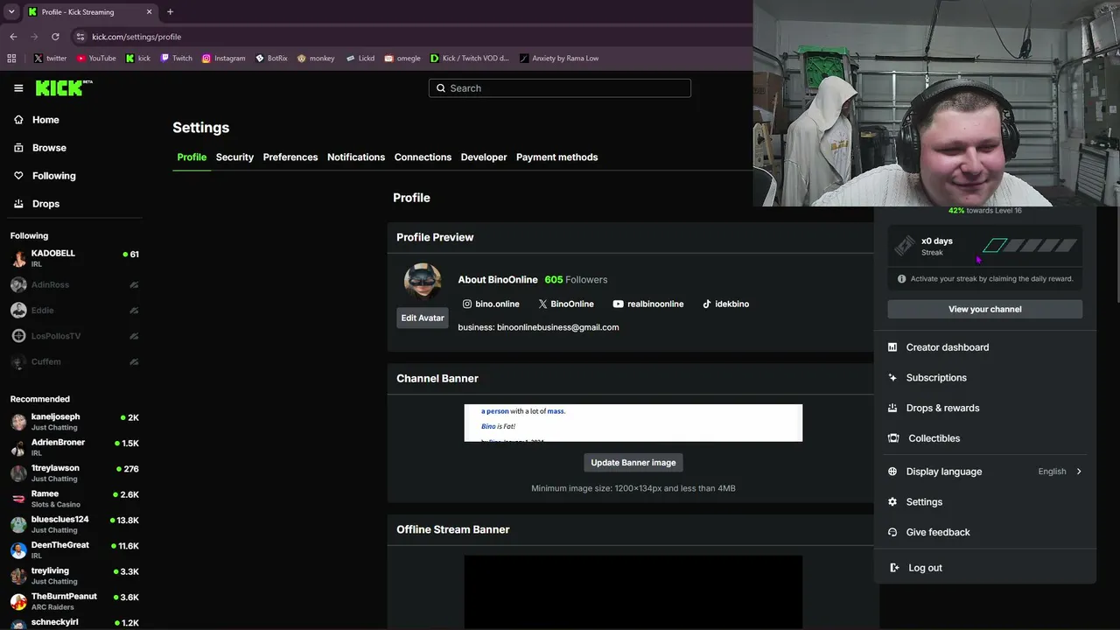The width and height of the screenshot is (1120, 630).
Task: Open the twitter bookmark
Action: click(50, 59)
